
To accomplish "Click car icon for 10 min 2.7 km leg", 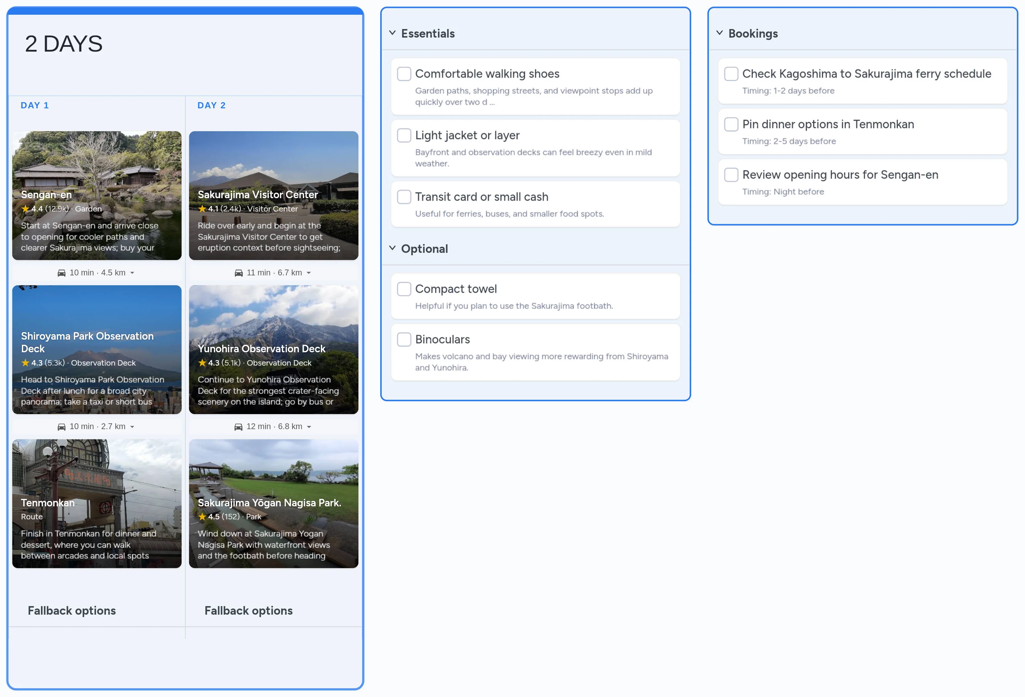I will coord(61,427).
